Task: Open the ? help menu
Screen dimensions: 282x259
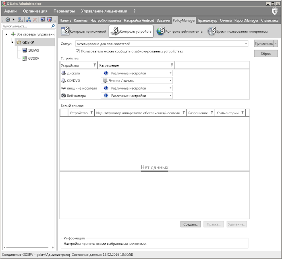Action: pos(134,11)
